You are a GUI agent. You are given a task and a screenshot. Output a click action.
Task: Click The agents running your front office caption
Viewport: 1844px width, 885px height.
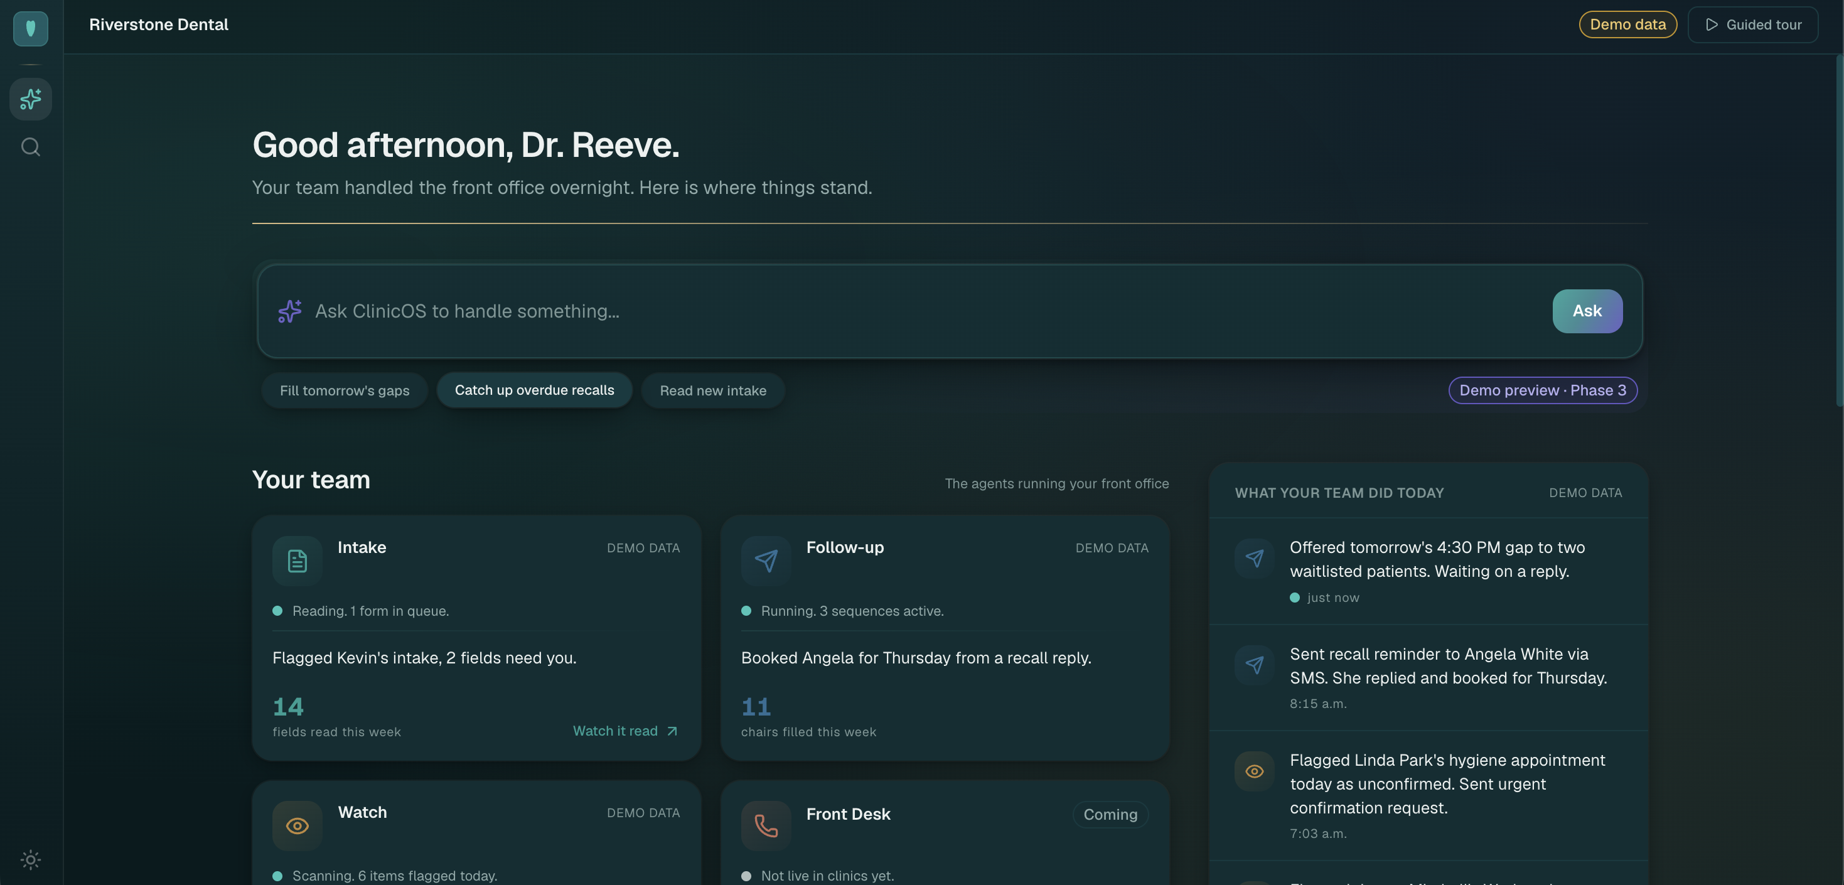coord(1056,483)
